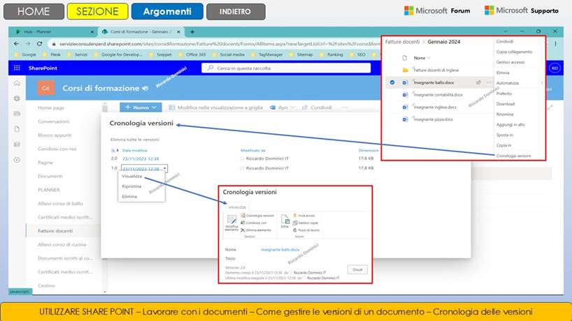Viewport: 572px width, 321px height.
Task: Click the share icon next to Insegnante ballo.docx
Action: tap(478, 82)
